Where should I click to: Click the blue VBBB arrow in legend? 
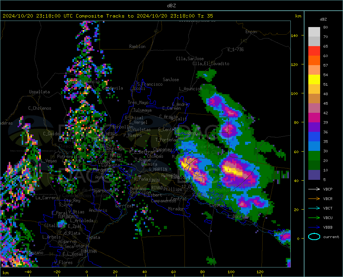(314, 227)
